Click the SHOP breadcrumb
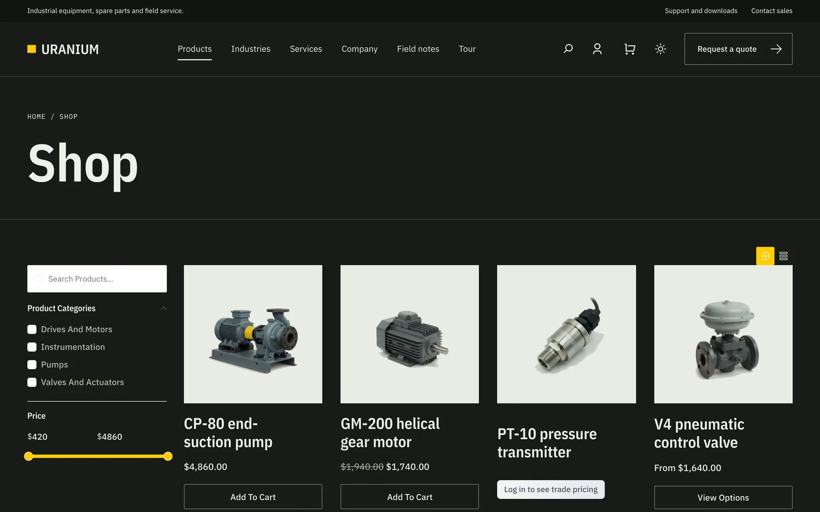 [x=68, y=117]
